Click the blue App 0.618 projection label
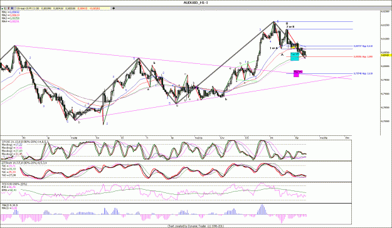392x228 pixels. (x=363, y=46)
